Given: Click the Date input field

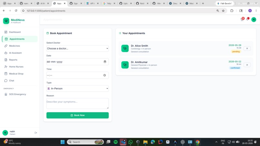Looking at the screenshot, I should click(77, 62).
